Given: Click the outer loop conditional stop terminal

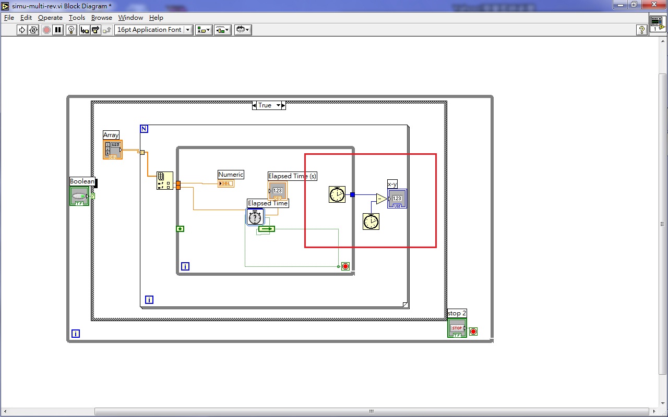Looking at the screenshot, I should click(473, 331).
